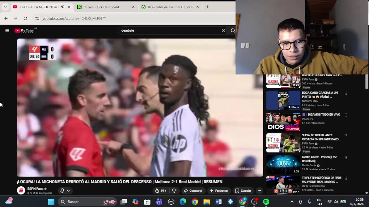The width and height of the screenshot is (369, 207).
Task: Dislike the video with thumbs down
Action: 174,191
